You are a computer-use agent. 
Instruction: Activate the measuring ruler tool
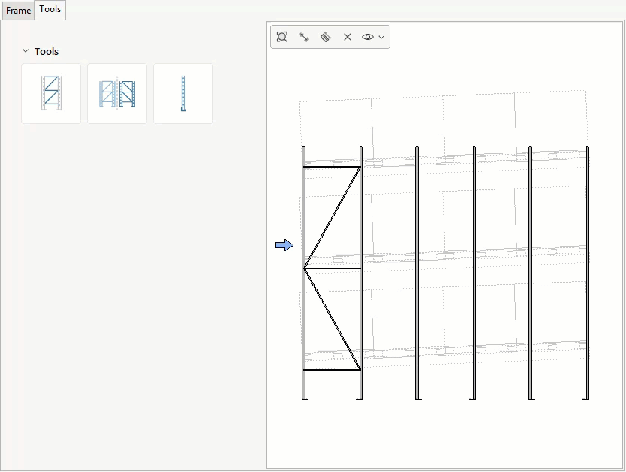(325, 37)
